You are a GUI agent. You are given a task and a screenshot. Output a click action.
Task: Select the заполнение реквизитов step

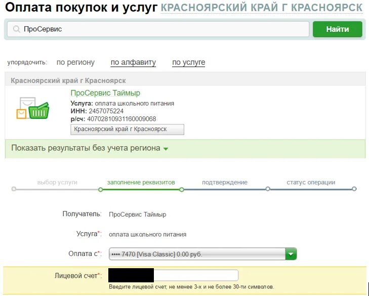[141, 182]
